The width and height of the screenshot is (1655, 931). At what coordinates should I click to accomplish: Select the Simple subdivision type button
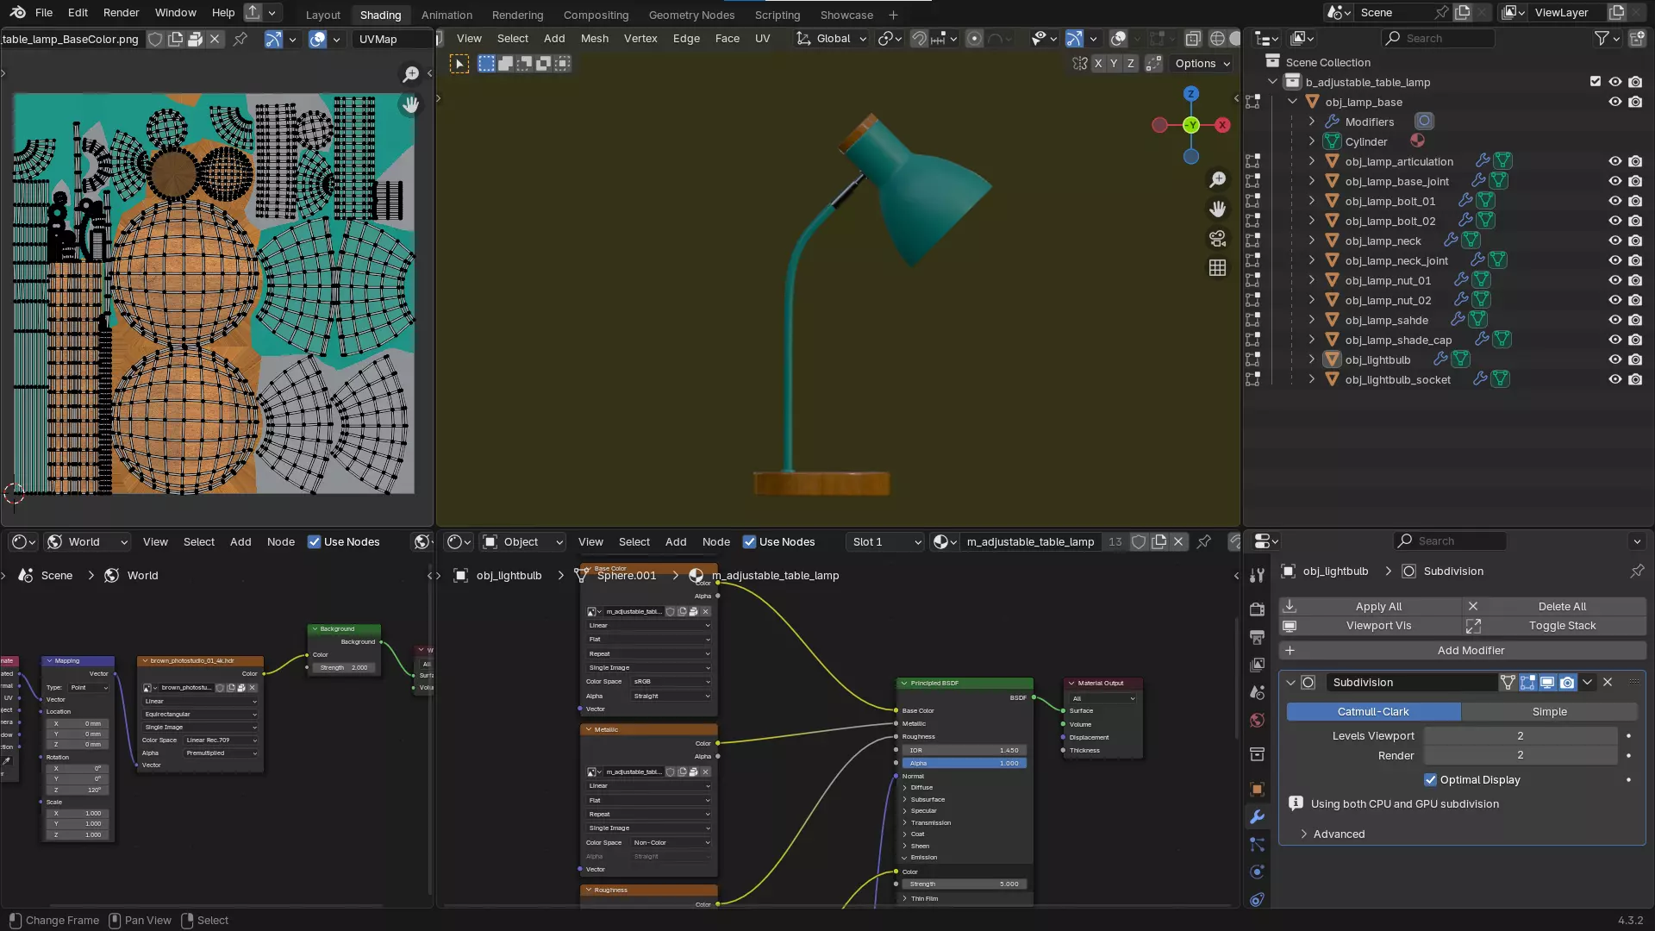(x=1549, y=712)
